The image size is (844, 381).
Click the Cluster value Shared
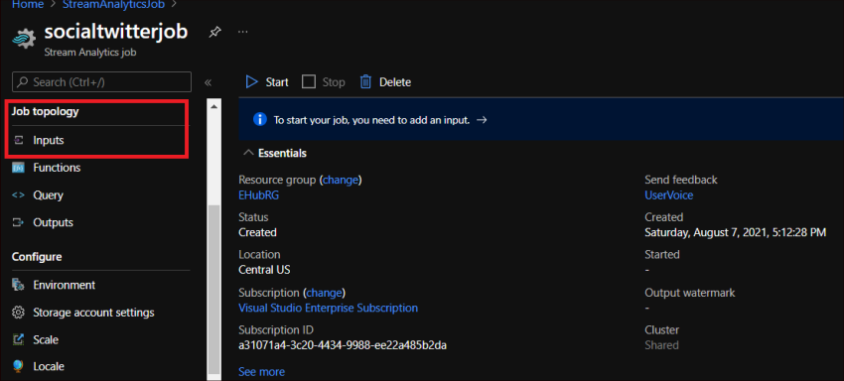(661, 345)
